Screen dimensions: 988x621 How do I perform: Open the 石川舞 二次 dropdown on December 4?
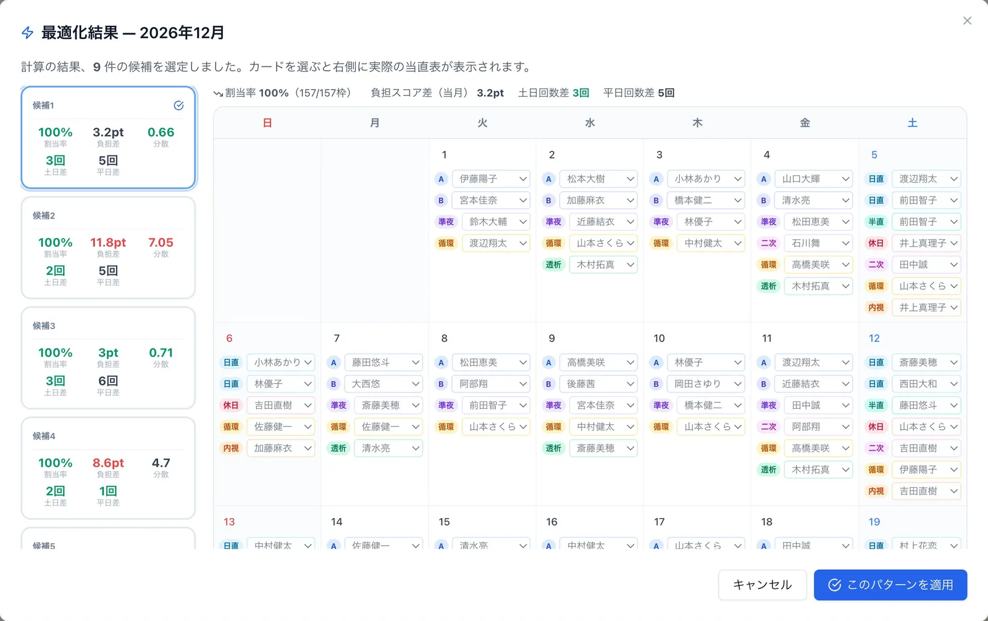click(819, 243)
